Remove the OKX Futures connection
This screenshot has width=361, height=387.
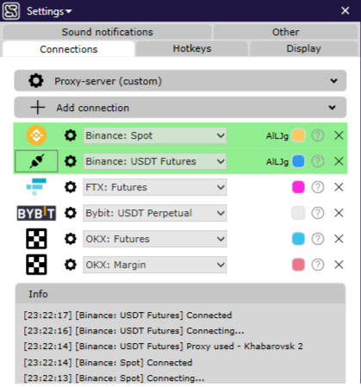339,239
